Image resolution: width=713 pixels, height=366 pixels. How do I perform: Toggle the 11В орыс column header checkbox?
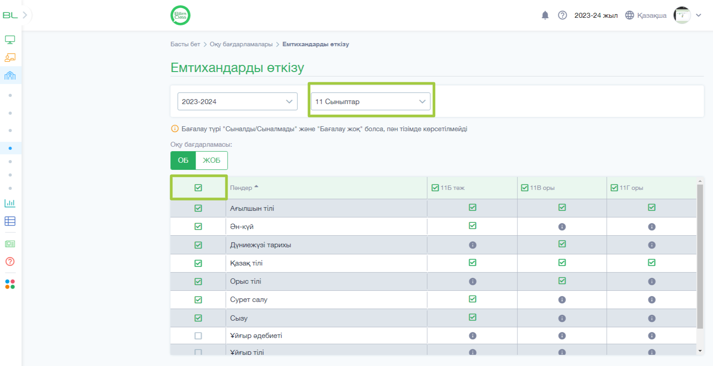point(525,188)
